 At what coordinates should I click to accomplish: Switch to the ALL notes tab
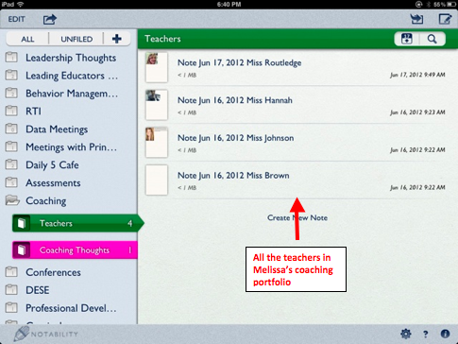coord(27,39)
